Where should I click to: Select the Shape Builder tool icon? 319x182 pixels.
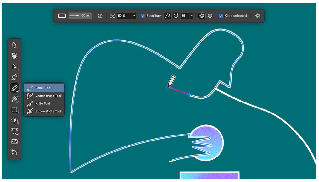point(14,120)
